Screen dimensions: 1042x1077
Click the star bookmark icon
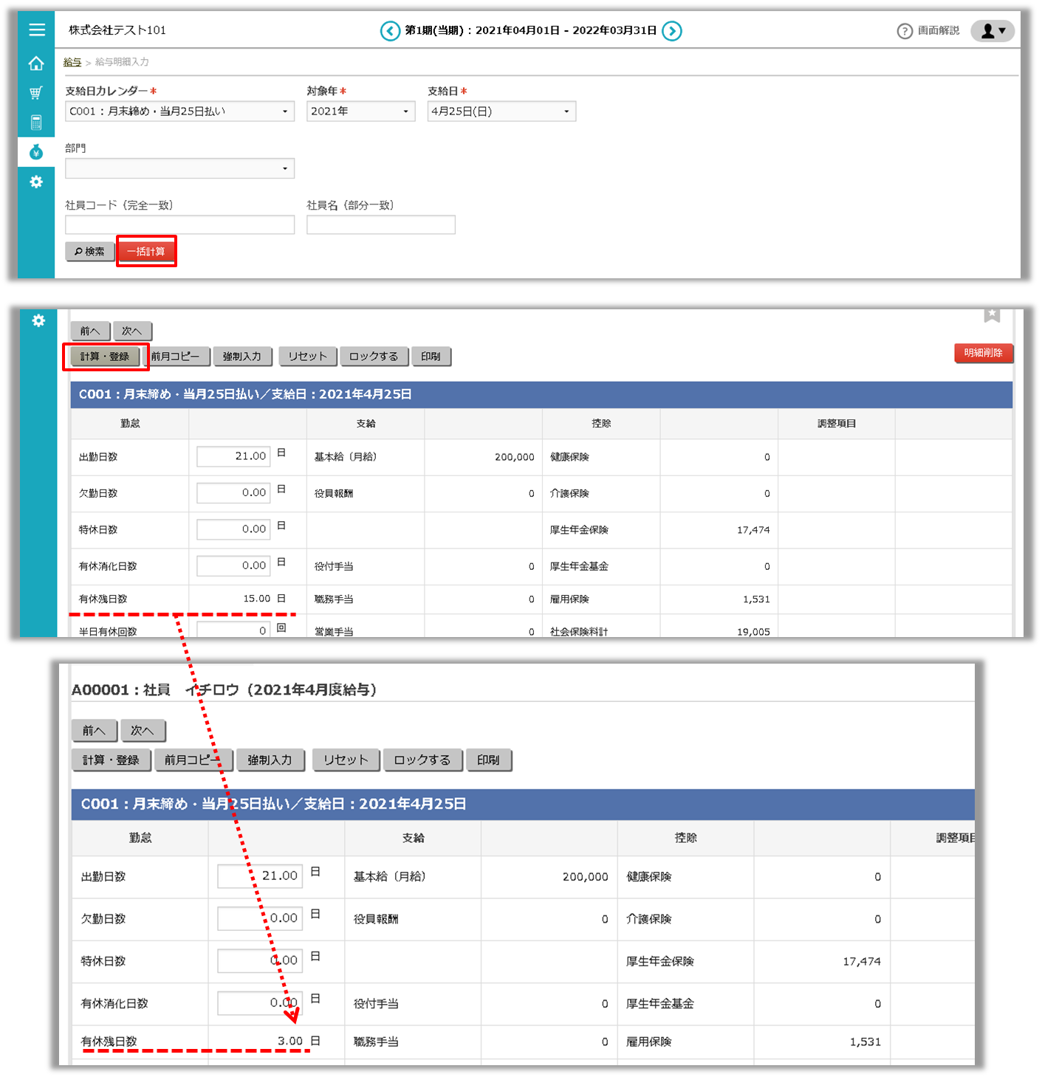[992, 315]
